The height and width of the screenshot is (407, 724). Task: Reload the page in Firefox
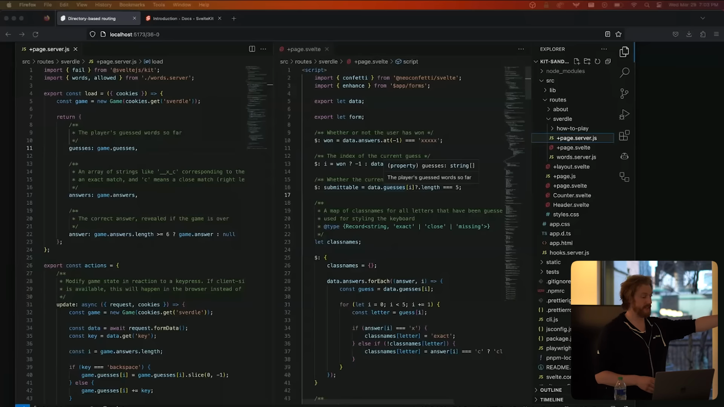(x=35, y=34)
